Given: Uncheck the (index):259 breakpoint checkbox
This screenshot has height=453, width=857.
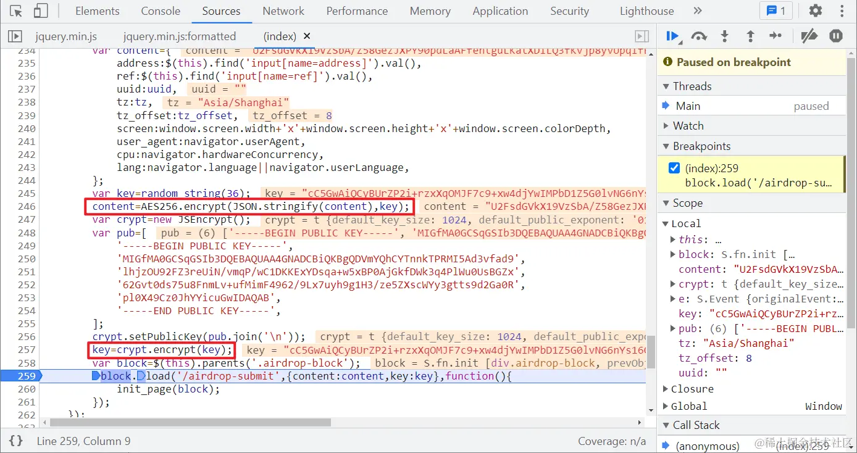Looking at the screenshot, I should click(674, 168).
